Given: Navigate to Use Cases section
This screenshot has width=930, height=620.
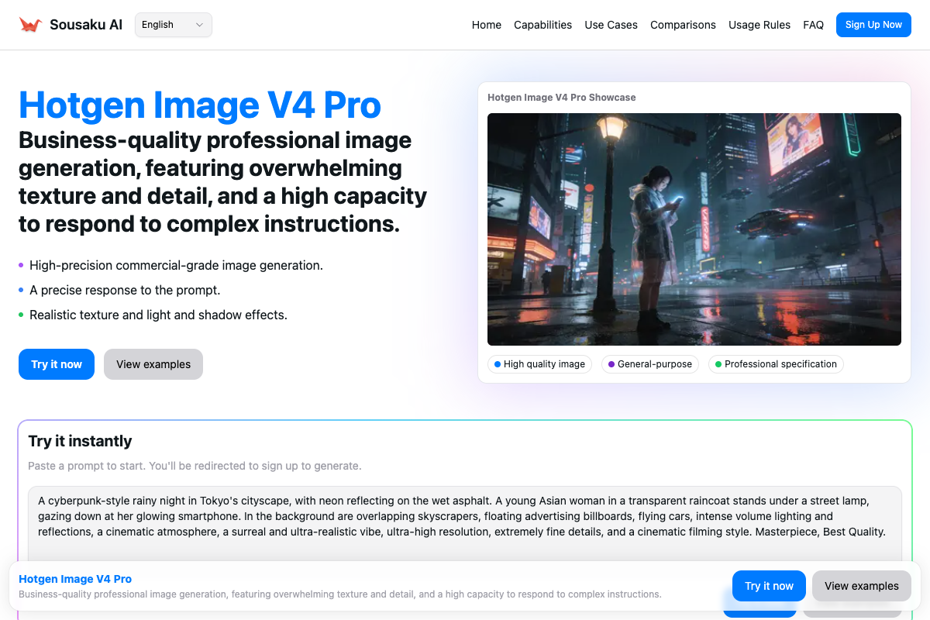Looking at the screenshot, I should click(611, 25).
